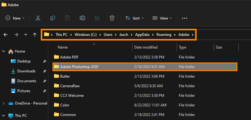Screen dimensions: 251x120
Task: Open Pictures in the navigation pane
Action: pos(24,91)
